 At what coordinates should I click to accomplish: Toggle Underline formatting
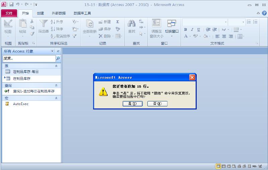199,29
